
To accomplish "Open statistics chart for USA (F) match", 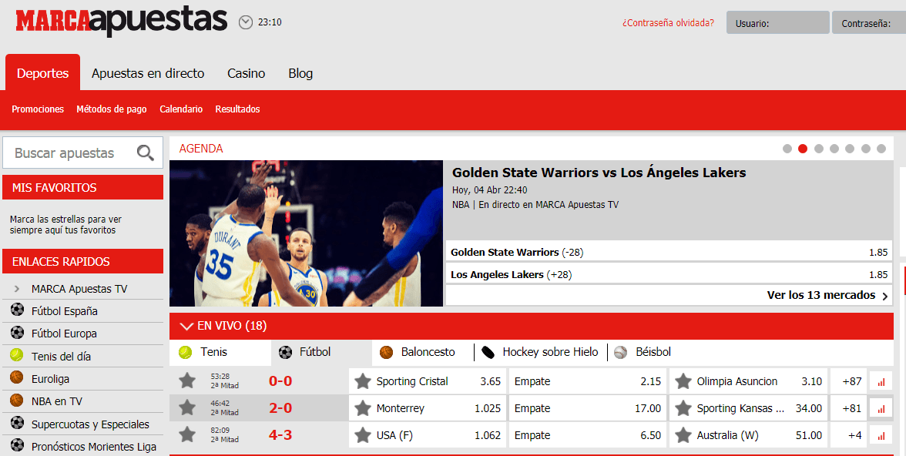I will pos(881,435).
